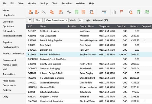This screenshot has height=104, width=152.
Task: Select the A1 Design Services row
Action: pos(89,31)
